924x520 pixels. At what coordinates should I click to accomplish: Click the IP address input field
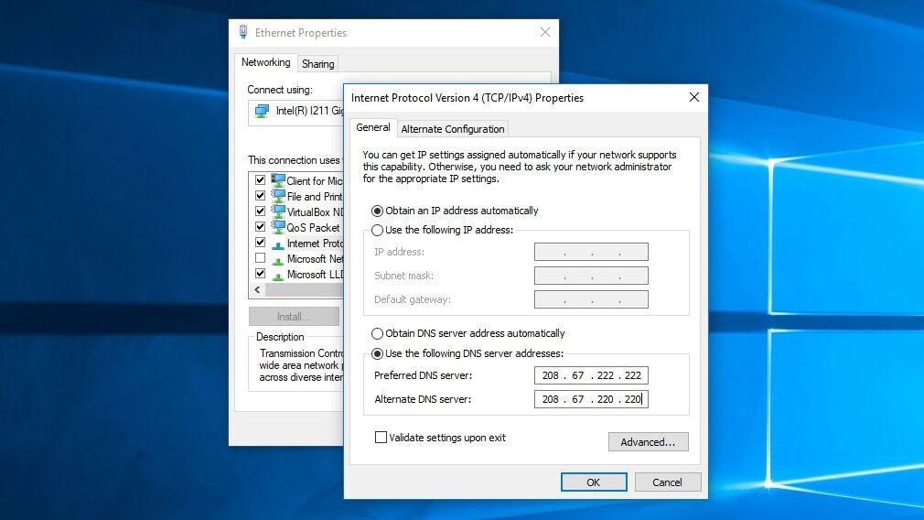coord(591,252)
